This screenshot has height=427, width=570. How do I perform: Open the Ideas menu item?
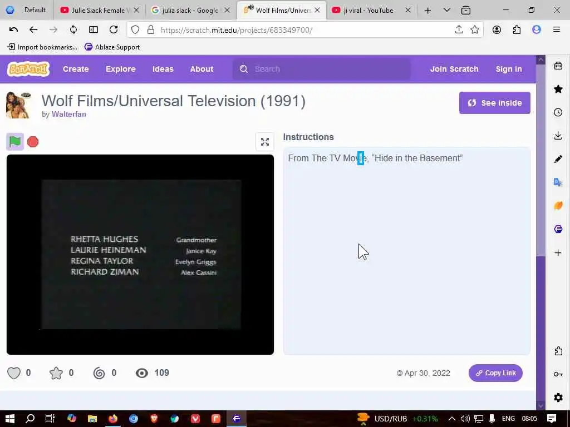click(x=163, y=69)
